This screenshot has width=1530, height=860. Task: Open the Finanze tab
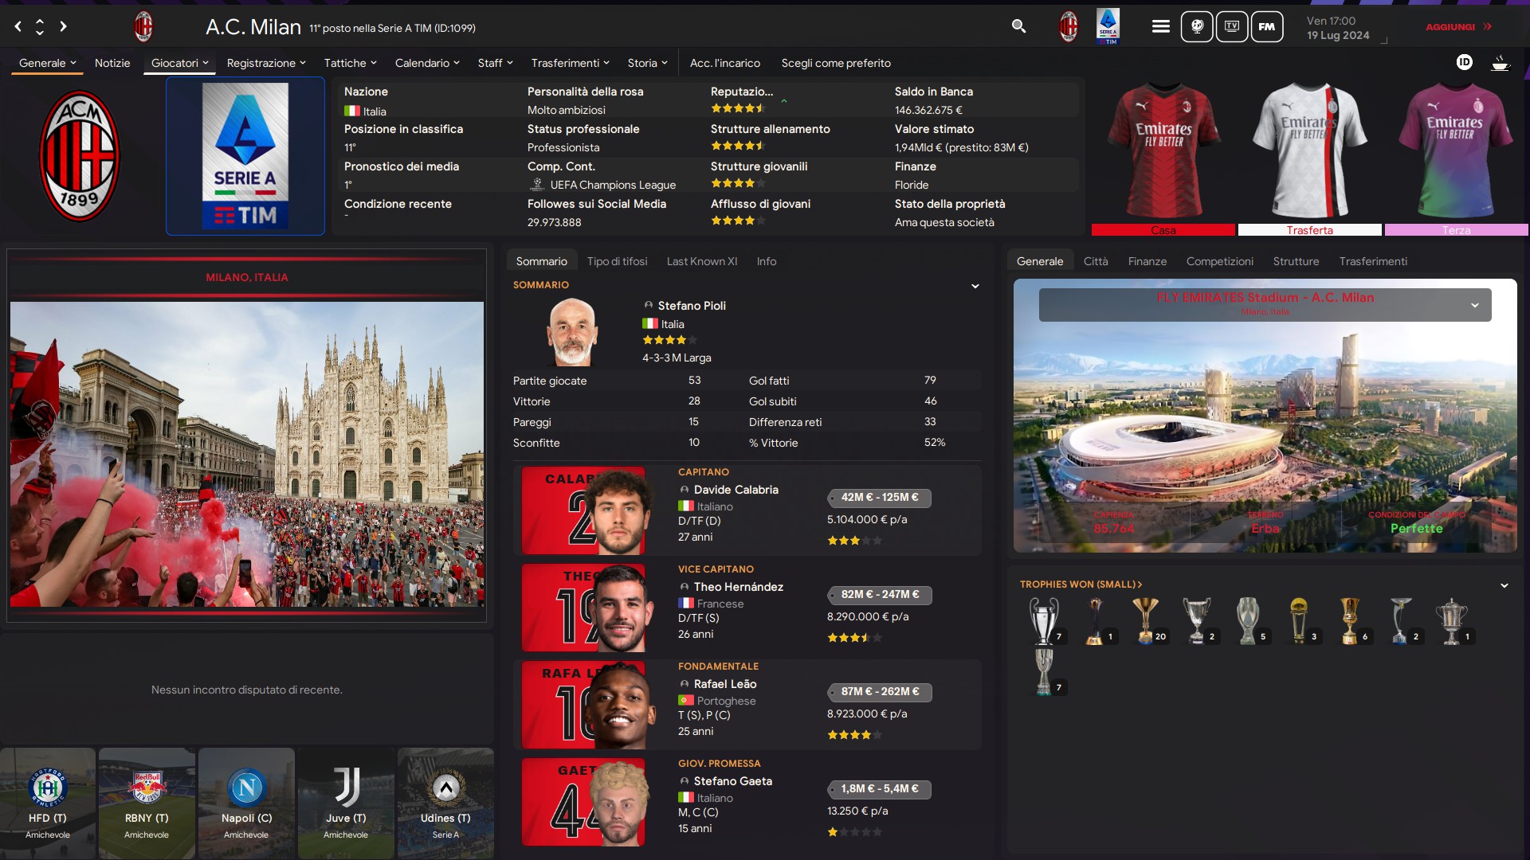pos(1147,261)
